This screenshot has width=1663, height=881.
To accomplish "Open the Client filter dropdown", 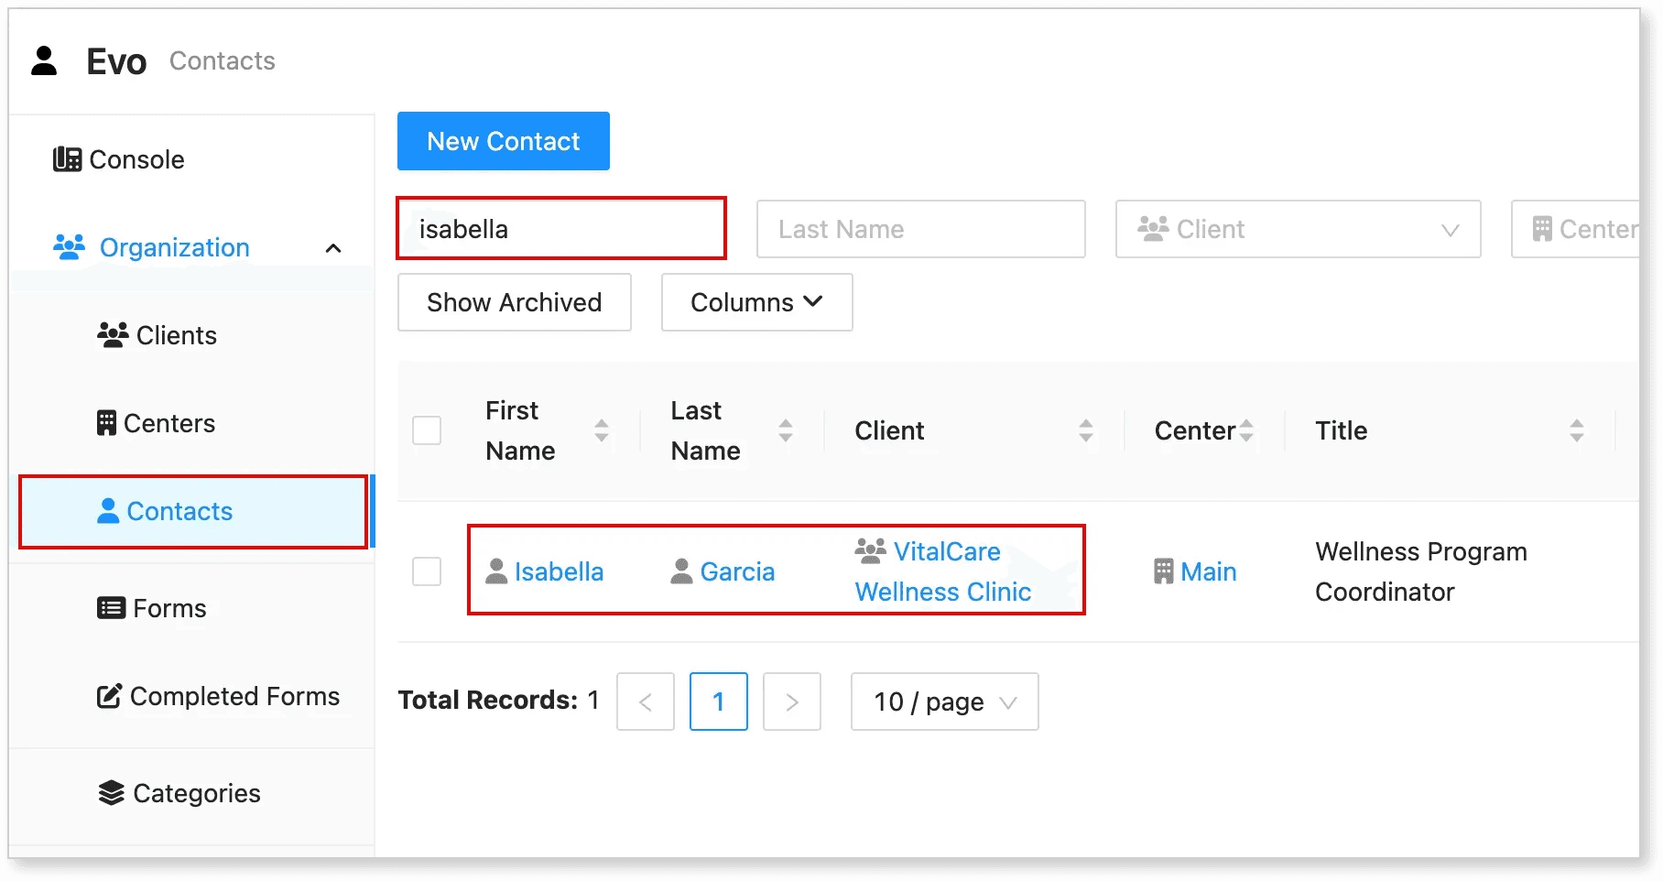I will 1298,229.
